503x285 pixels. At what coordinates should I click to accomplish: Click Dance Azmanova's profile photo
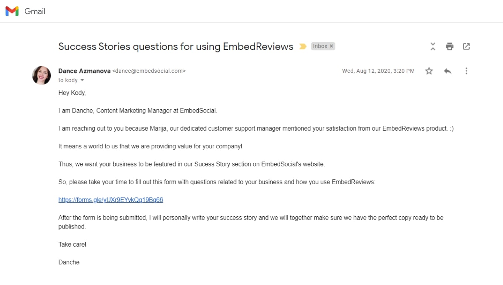41,75
